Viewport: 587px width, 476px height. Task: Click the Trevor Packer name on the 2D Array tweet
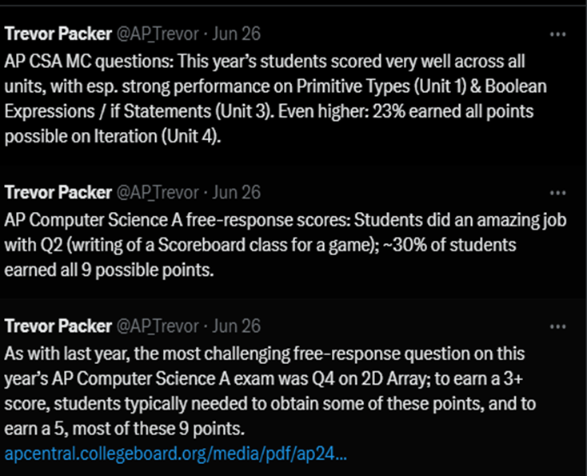click(x=58, y=326)
